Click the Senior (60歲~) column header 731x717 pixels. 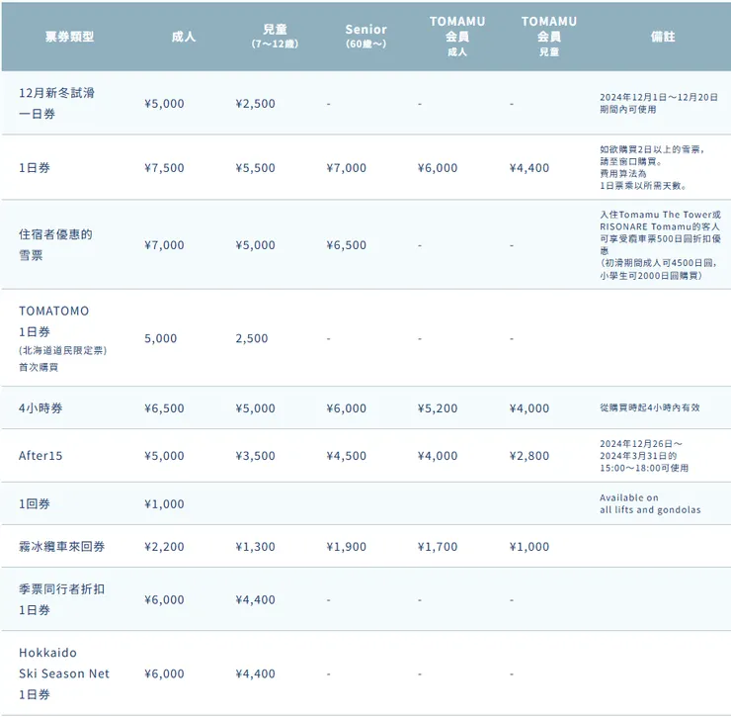[x=365, y=36]
